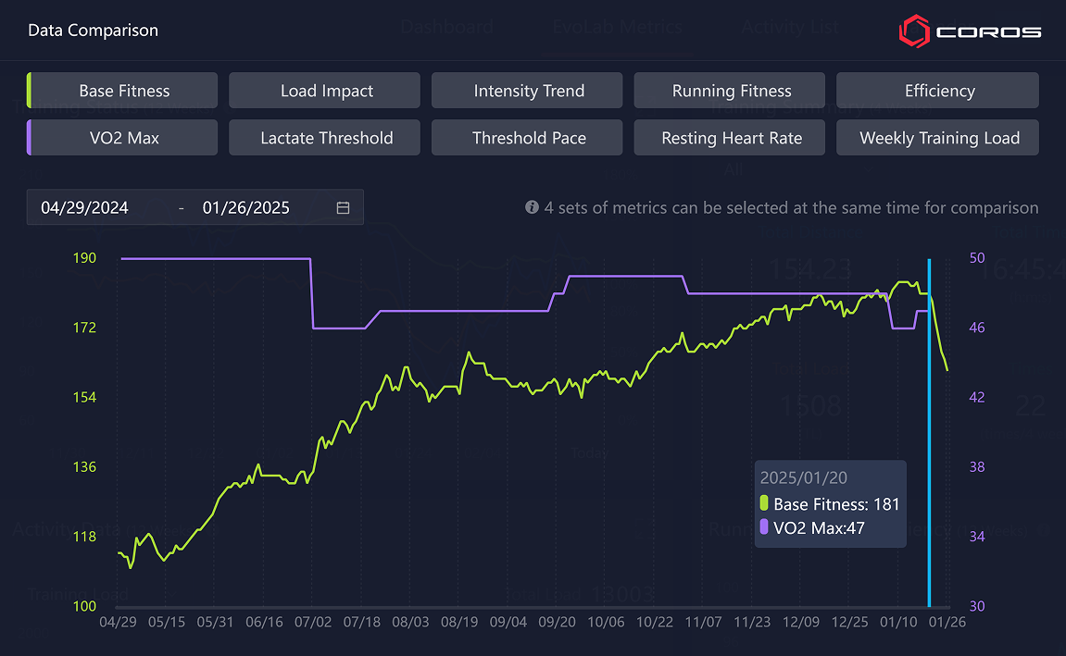Click the 10/22 date label on x-axis
The width and height of the screenshot is (1066, 656).
[655, 622]
